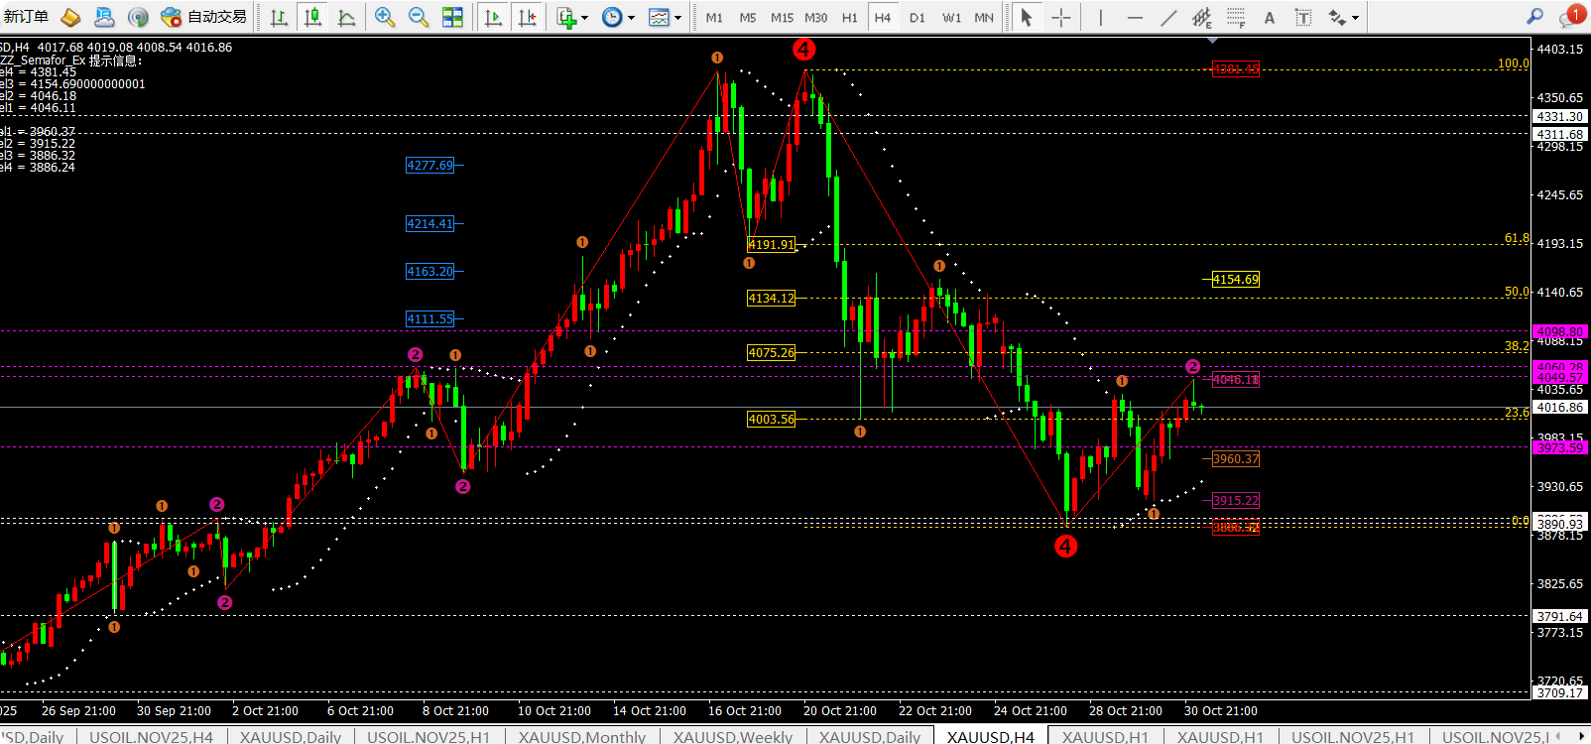Click the add indicators icon
Viewport: 1591px width, 744px height.
[566, 17]
